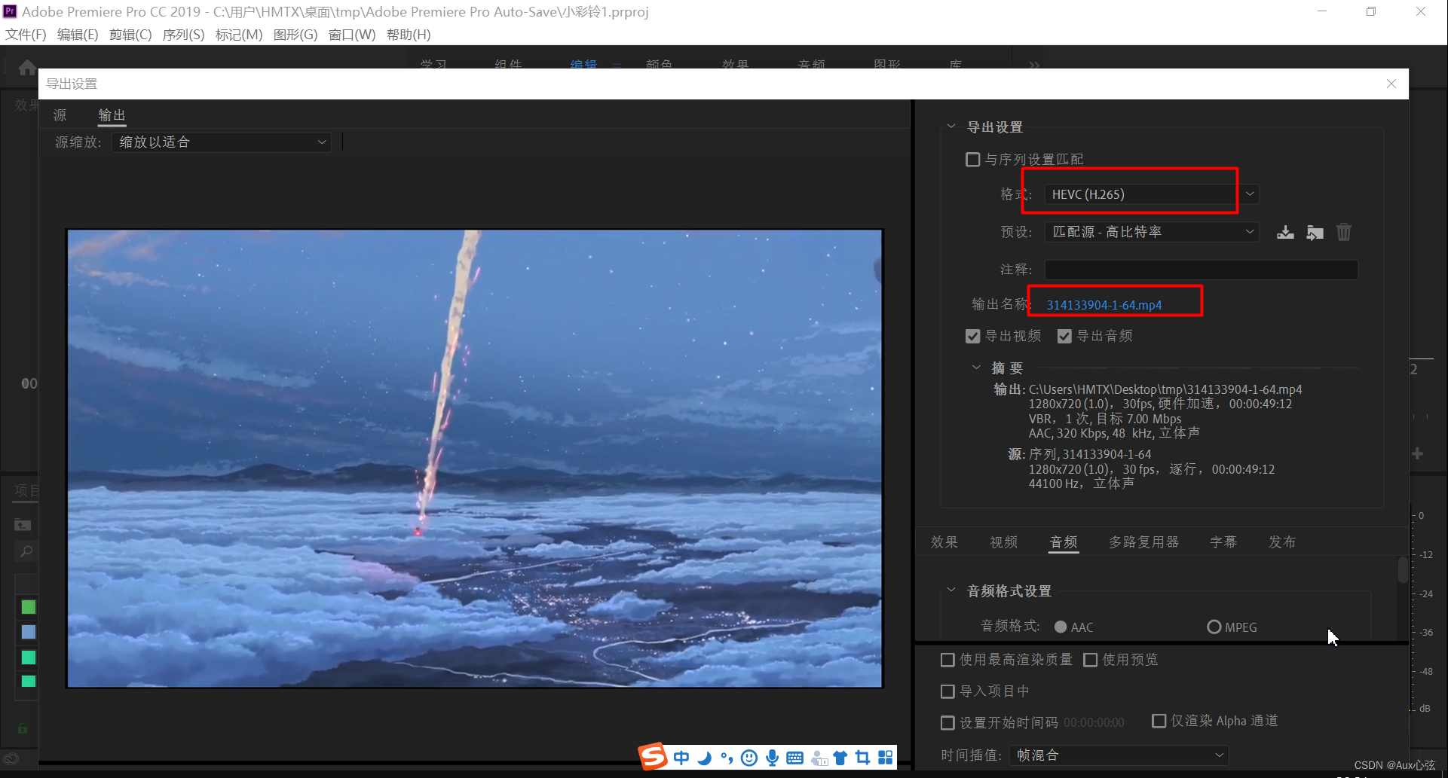
Task: Collapse the 音频格式设置 section
Action: click(951, 590)
